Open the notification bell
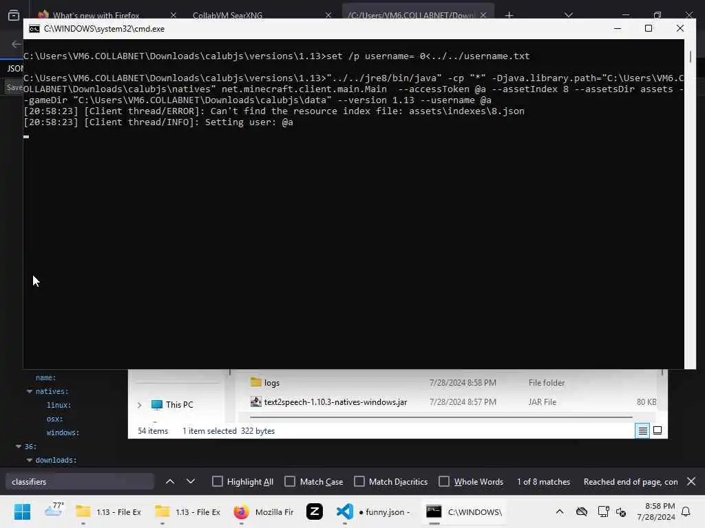Screen dimensions: 705x528 tap(686, 511)
